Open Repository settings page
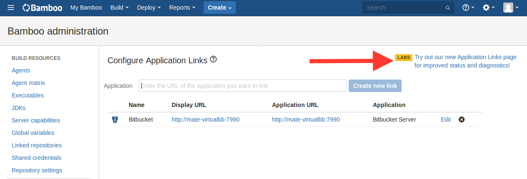 [x=37, y=170]
